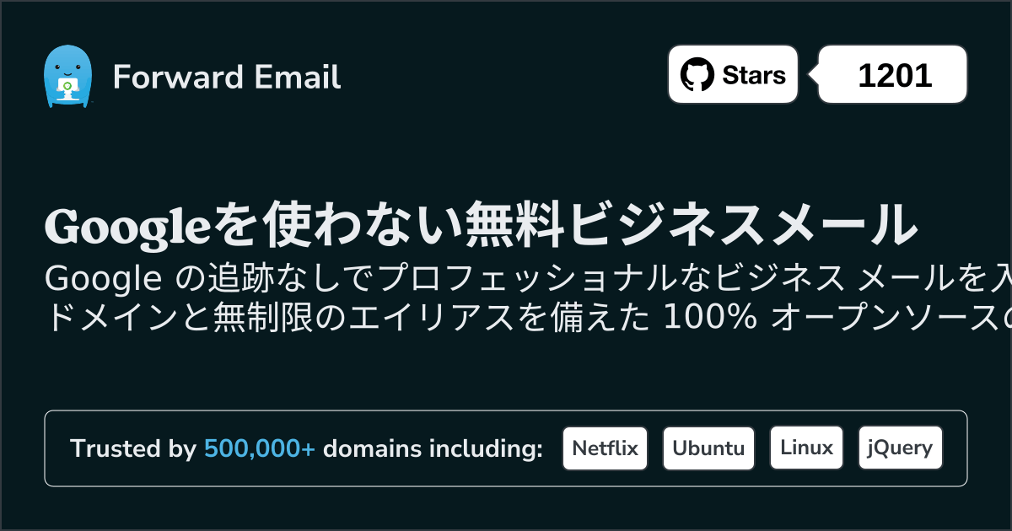Click the Forward Email brand name text
Viewport: 1012px width, 531px height.
(227, 78)
